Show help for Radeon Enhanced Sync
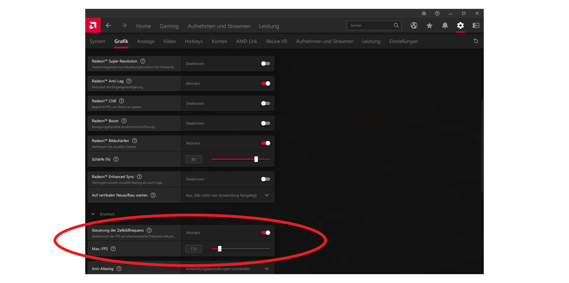This screenshot has height=283, width=569. (x=139, y=177)
